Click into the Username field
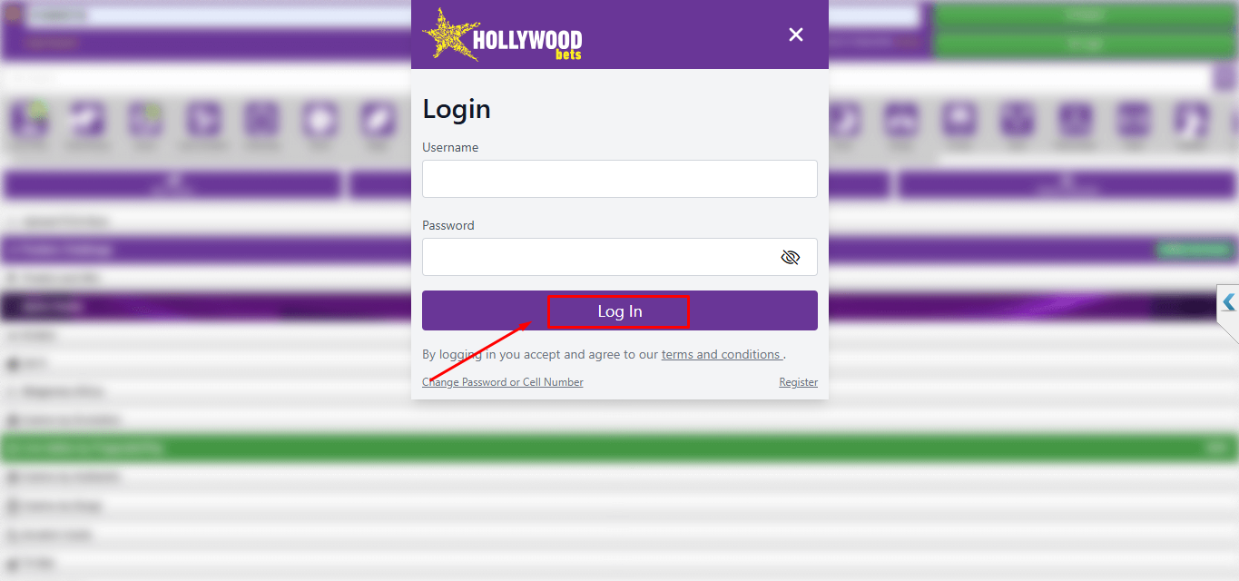 pyautogui.click(x=620, y=179)
